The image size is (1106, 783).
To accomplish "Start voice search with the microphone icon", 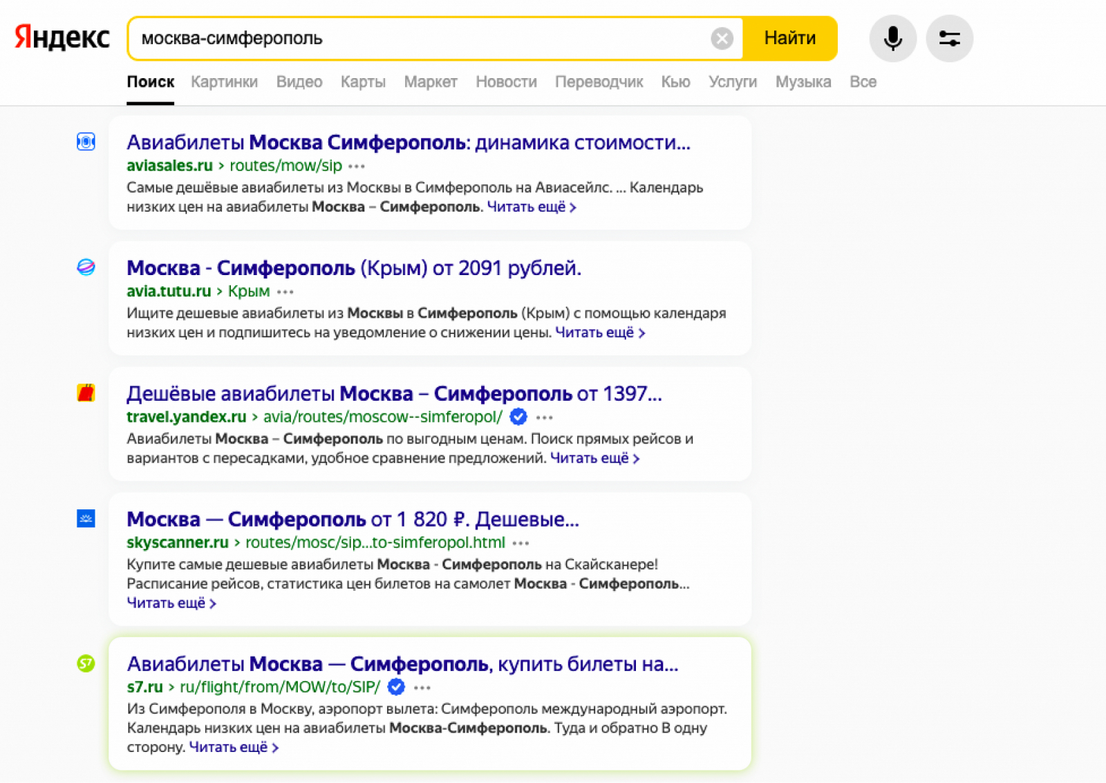I will [x=893, y=38].
